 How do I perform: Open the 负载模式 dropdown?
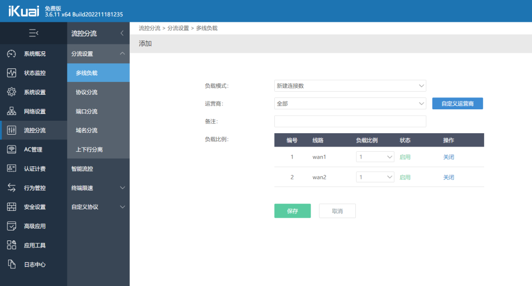pyautogui.click(x=350, y=85)
